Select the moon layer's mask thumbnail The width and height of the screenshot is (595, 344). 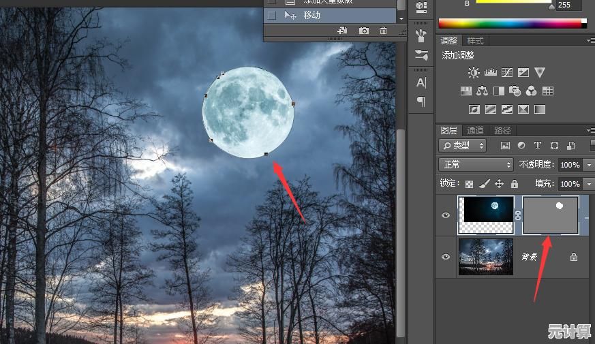click(551, 215)
